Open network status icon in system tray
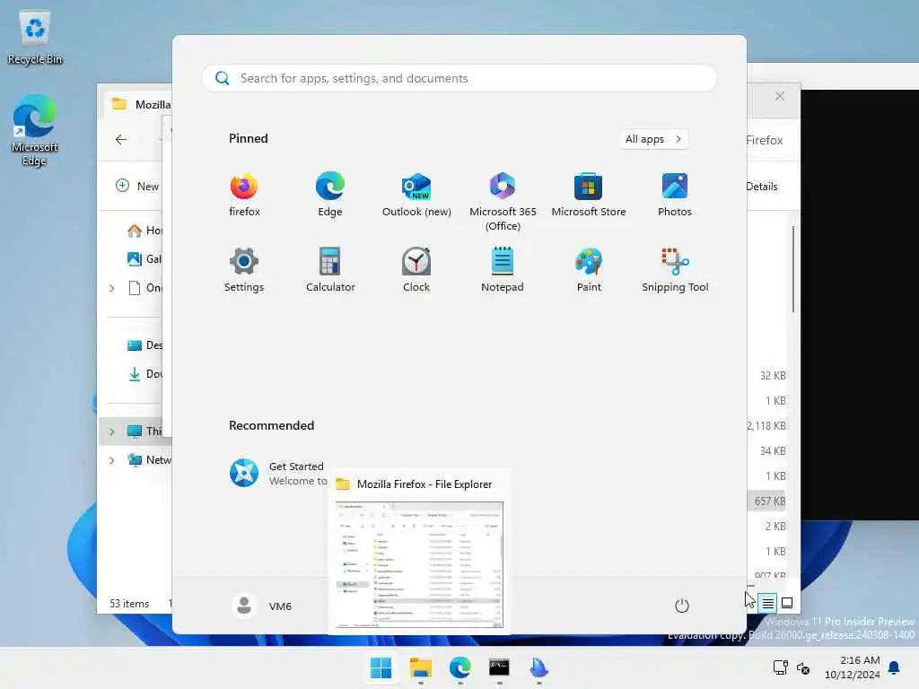This screenshot has width=919, height=689. pyautogui.click(x=780, y=667)
